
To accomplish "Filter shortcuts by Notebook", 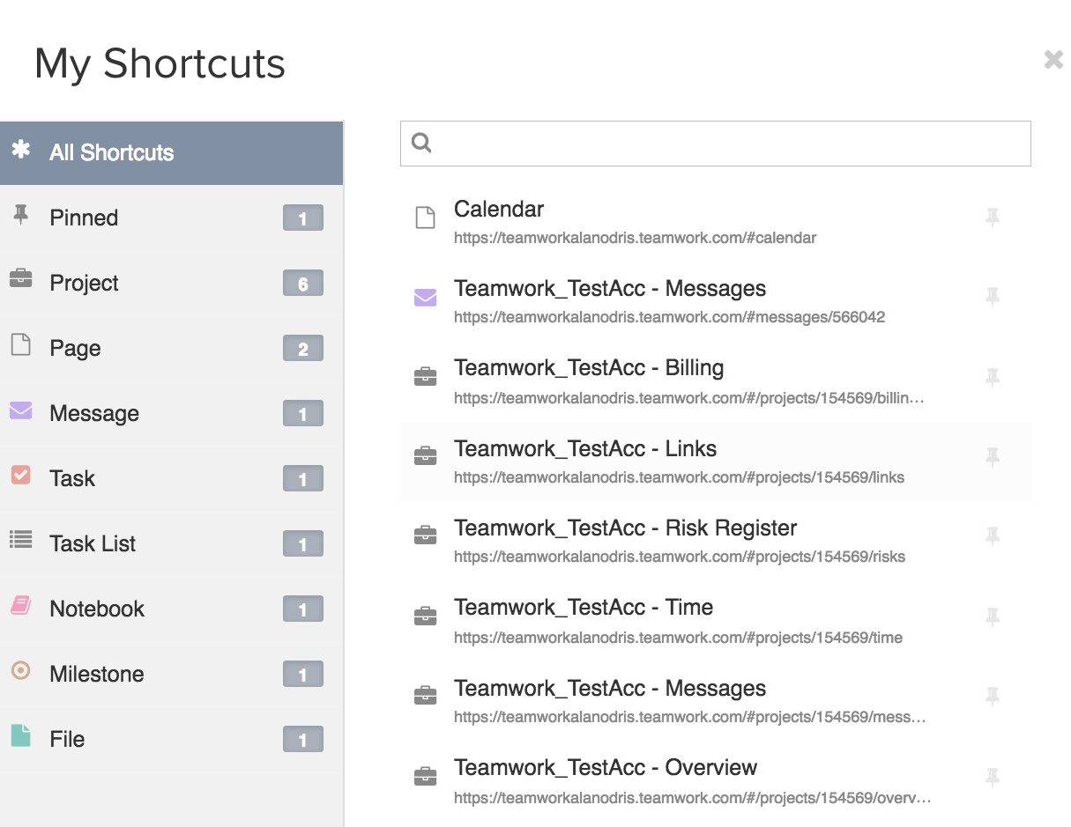I will [171, 609].
